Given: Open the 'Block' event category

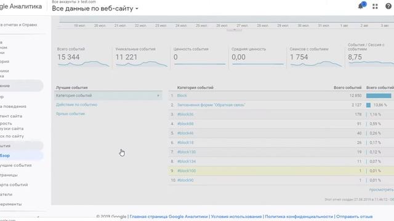Looking at the screenshot, I should click(182, 96).
